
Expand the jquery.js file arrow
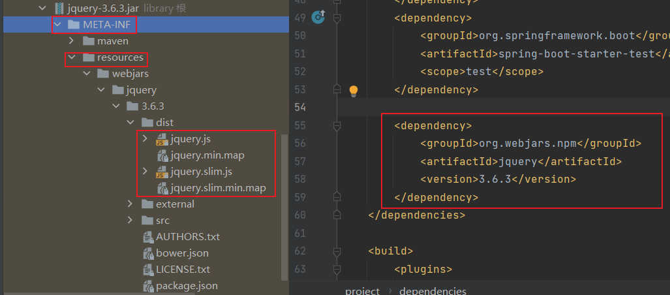coord(145,138)
